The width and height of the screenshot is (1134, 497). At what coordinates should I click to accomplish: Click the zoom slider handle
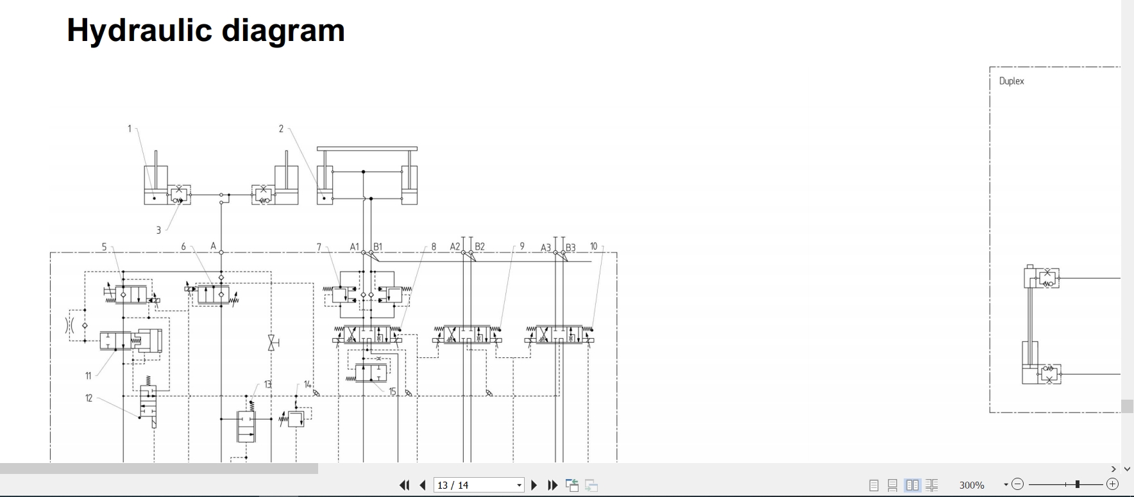pos(1078,485)
